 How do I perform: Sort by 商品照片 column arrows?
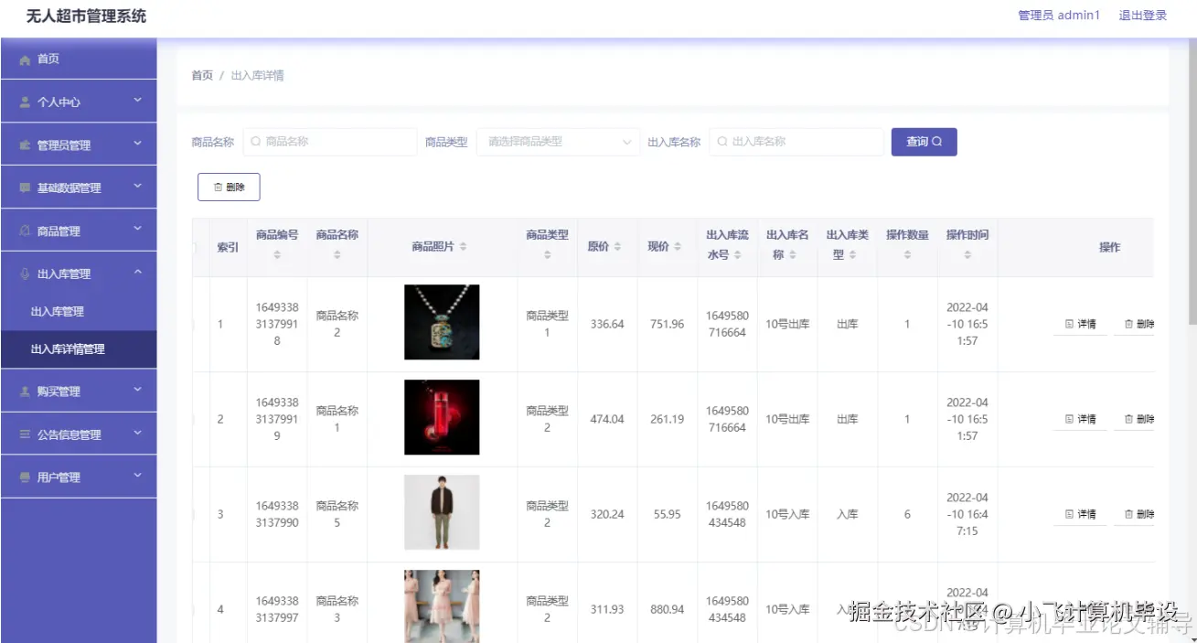(463, 247)
